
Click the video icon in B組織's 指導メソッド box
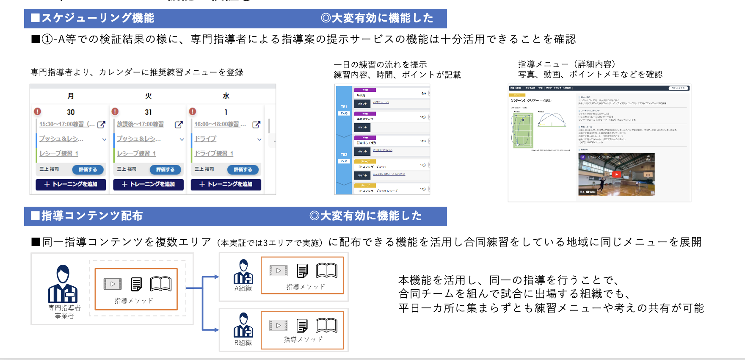(279, 325)
